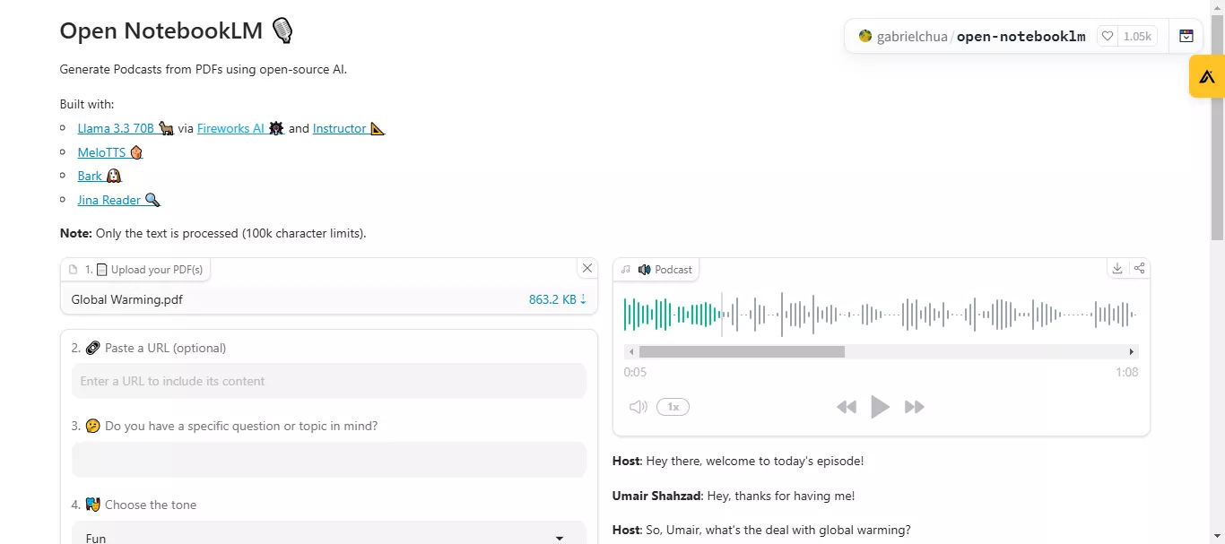Open the MeloTTS link
Image resolution: width=1225 pixels, height=544 pixels.
(x=101, y=152)
